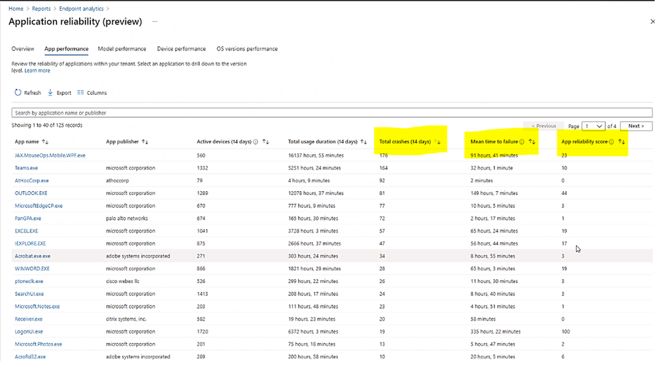
Task: Click 'athoccorp' publisher cell
Action: pyautogui.click(x=117, y=181)
